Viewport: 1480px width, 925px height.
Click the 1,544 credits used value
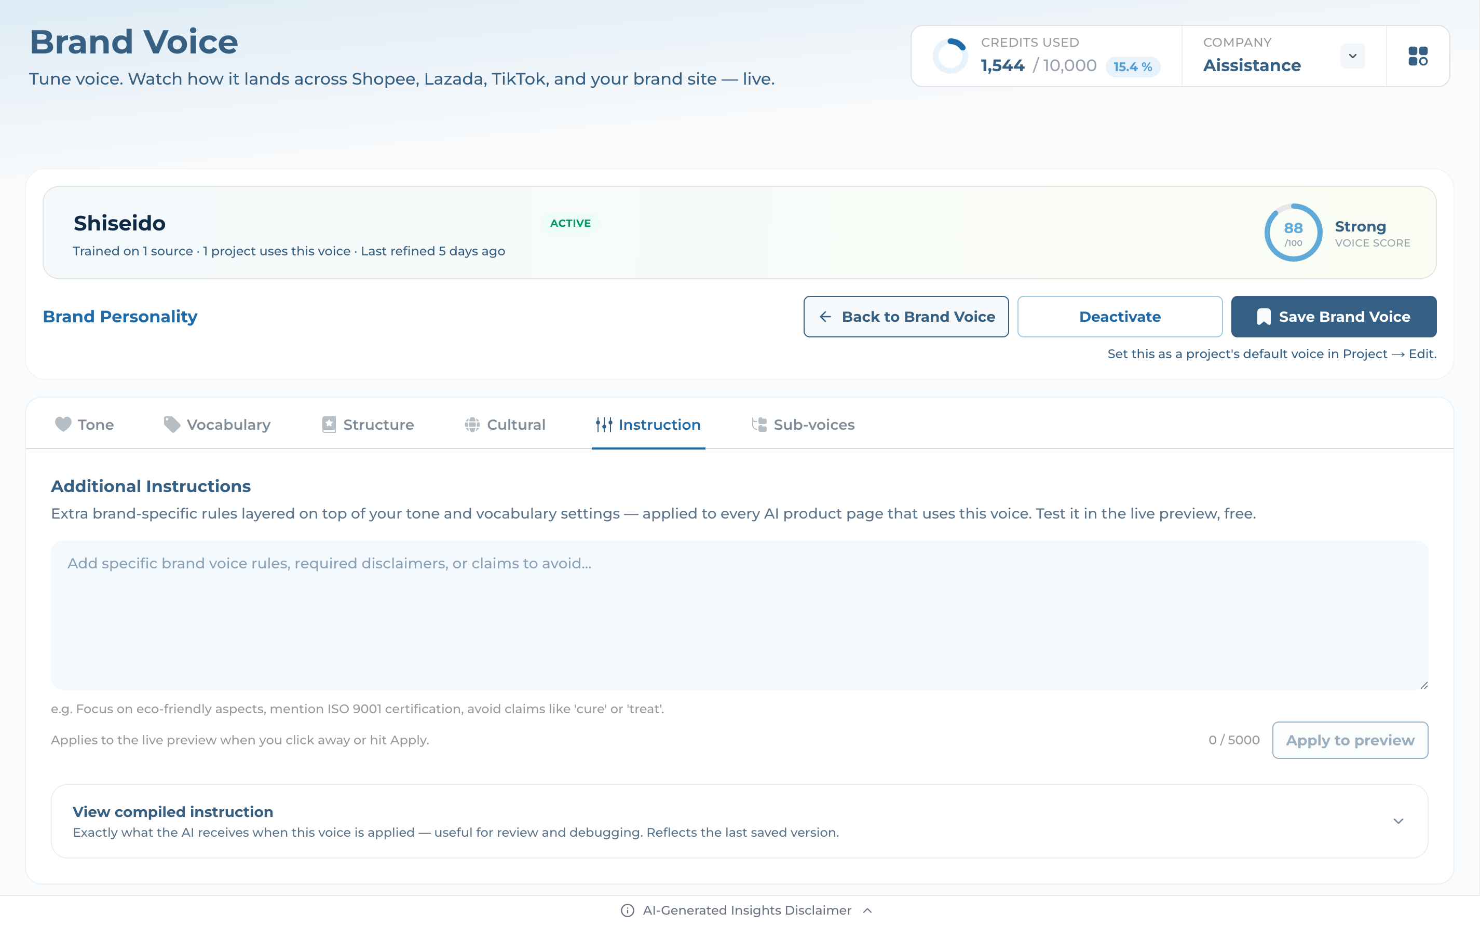click(1002, 65)
